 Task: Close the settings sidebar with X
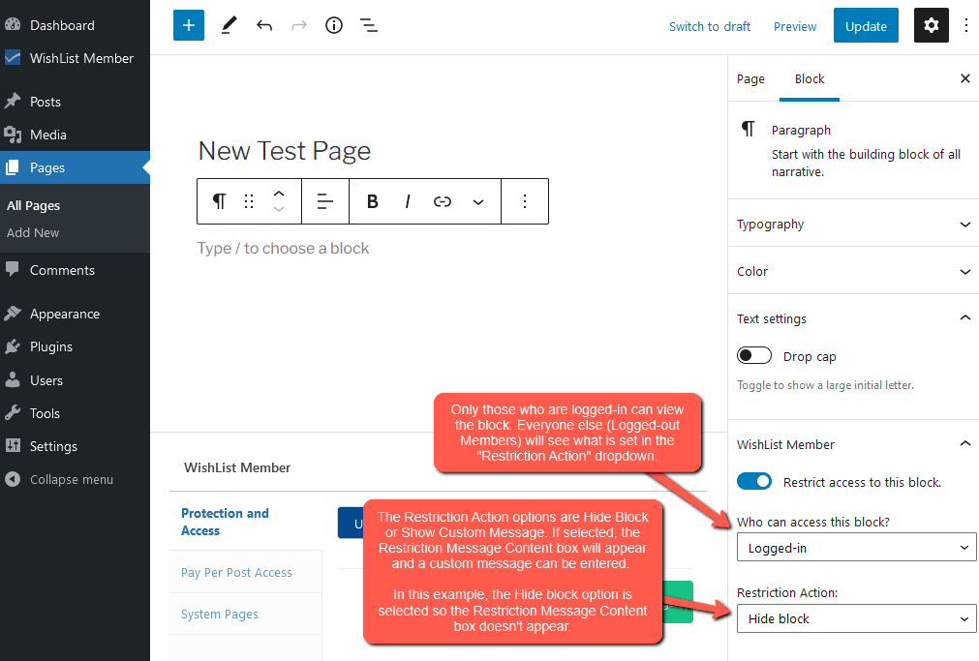point(965,78)
